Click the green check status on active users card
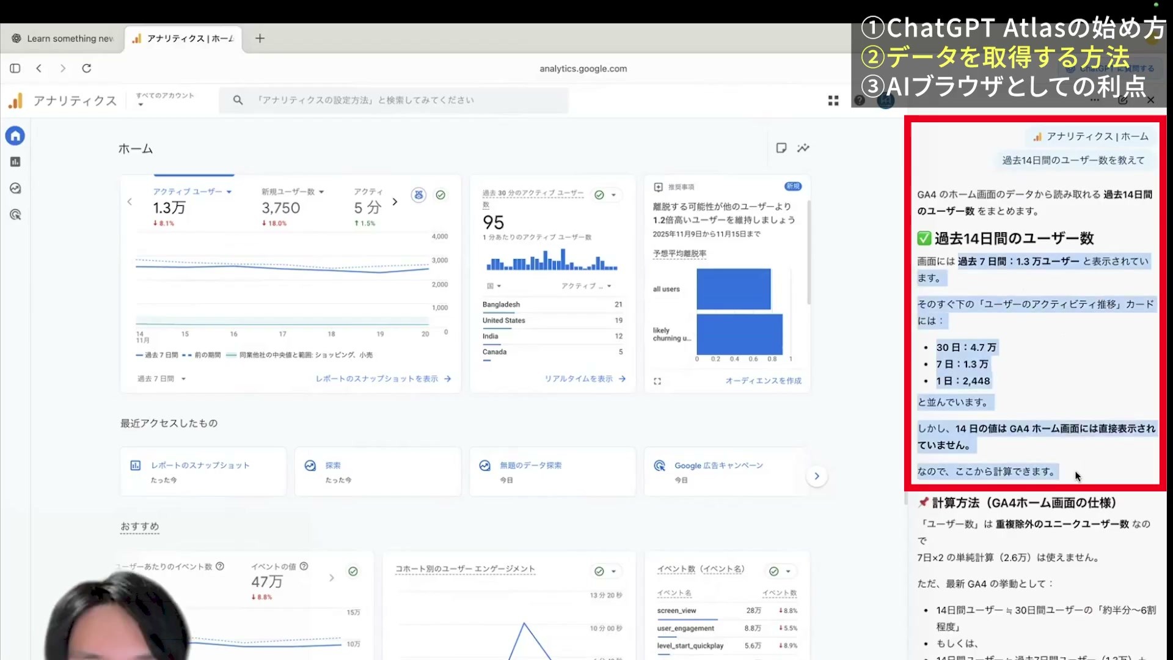 440,195
